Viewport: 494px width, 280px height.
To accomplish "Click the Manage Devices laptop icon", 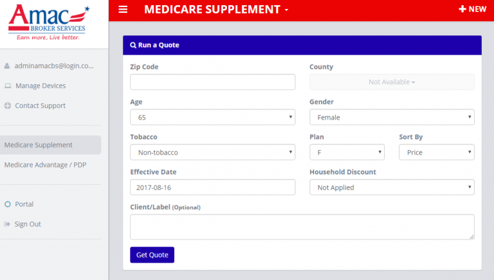I will [x=8, y=85].
